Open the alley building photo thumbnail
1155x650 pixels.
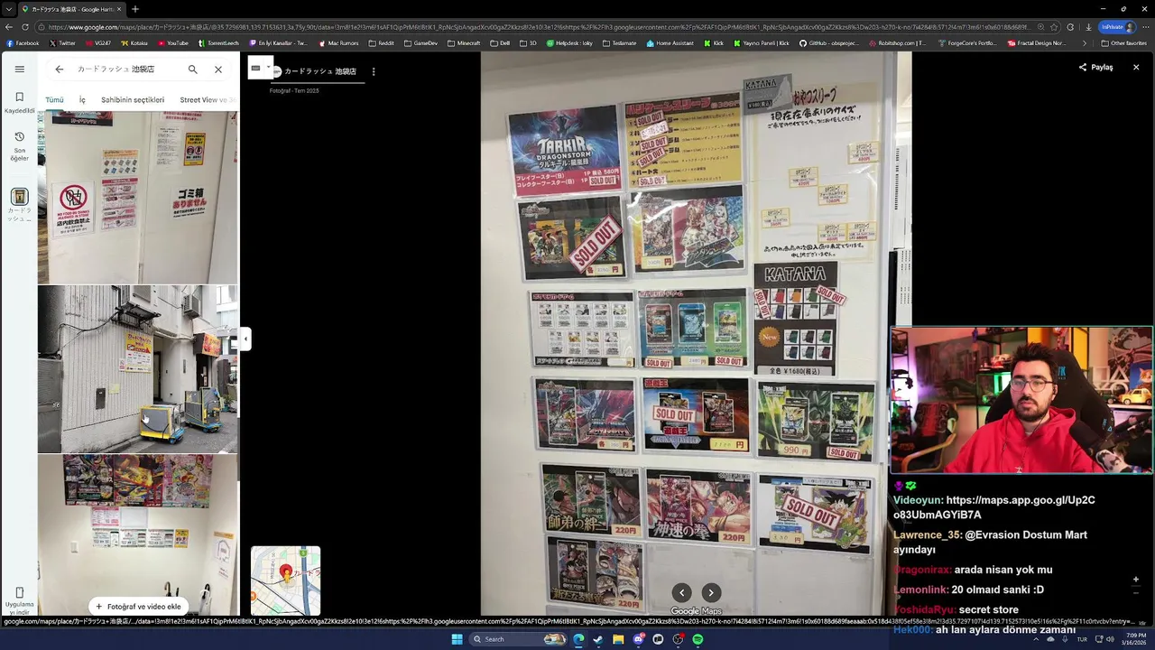[x=138, y=369]
